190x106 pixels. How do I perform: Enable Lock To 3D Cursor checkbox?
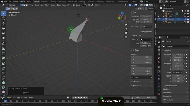tap(141, 43)
